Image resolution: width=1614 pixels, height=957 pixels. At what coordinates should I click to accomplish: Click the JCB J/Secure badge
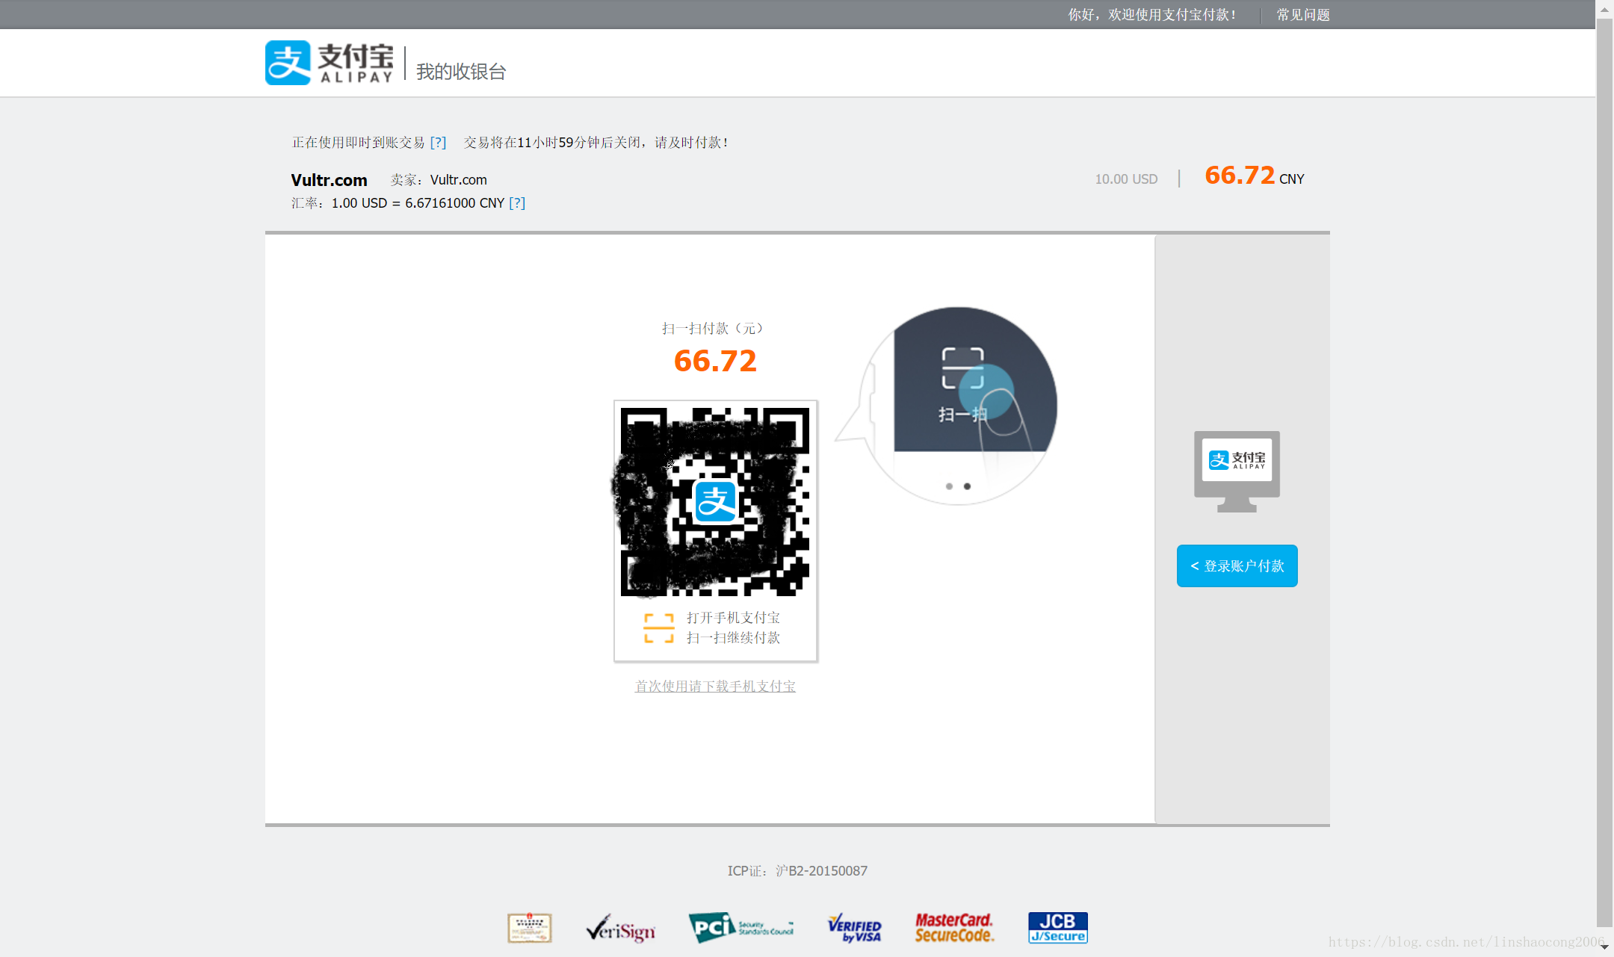click(x=1057, y=928)
